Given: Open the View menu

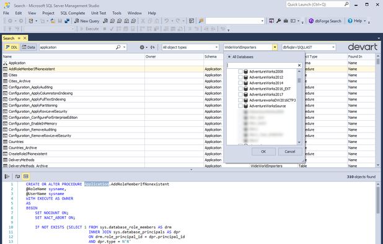Looking at the screenshot, I should (x=32, y=13).
